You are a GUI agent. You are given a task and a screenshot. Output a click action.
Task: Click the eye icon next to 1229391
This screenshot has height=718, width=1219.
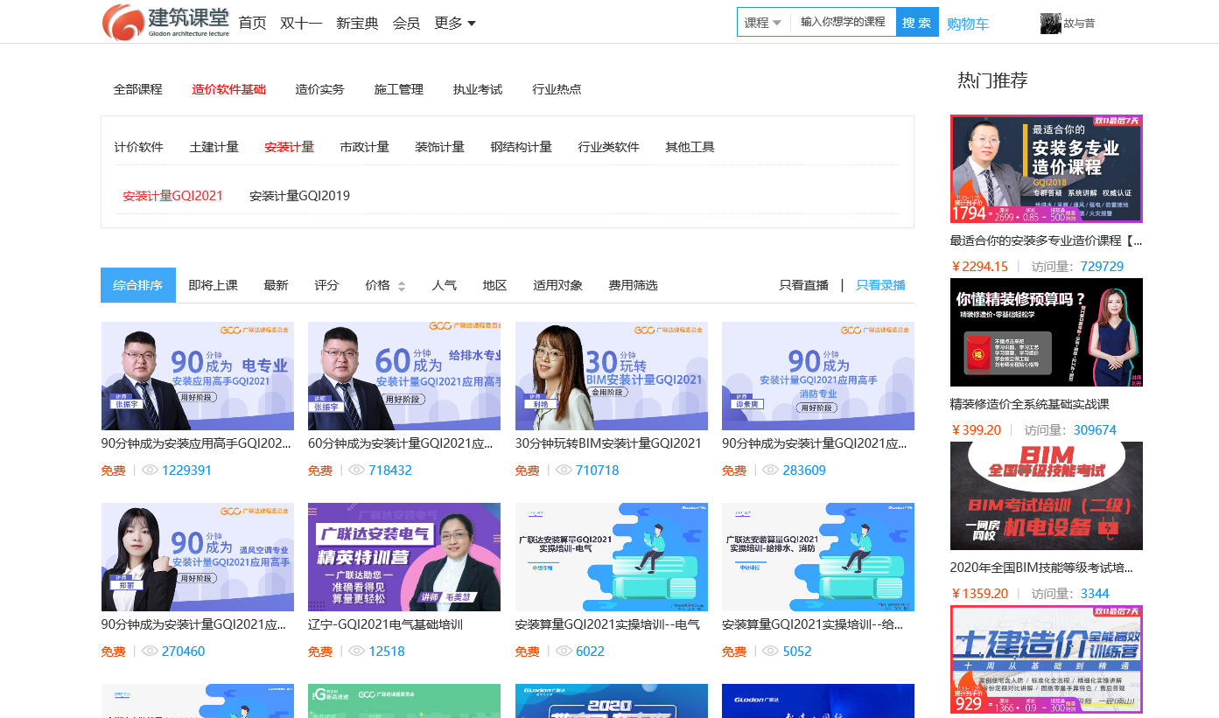tap(150, 471)
